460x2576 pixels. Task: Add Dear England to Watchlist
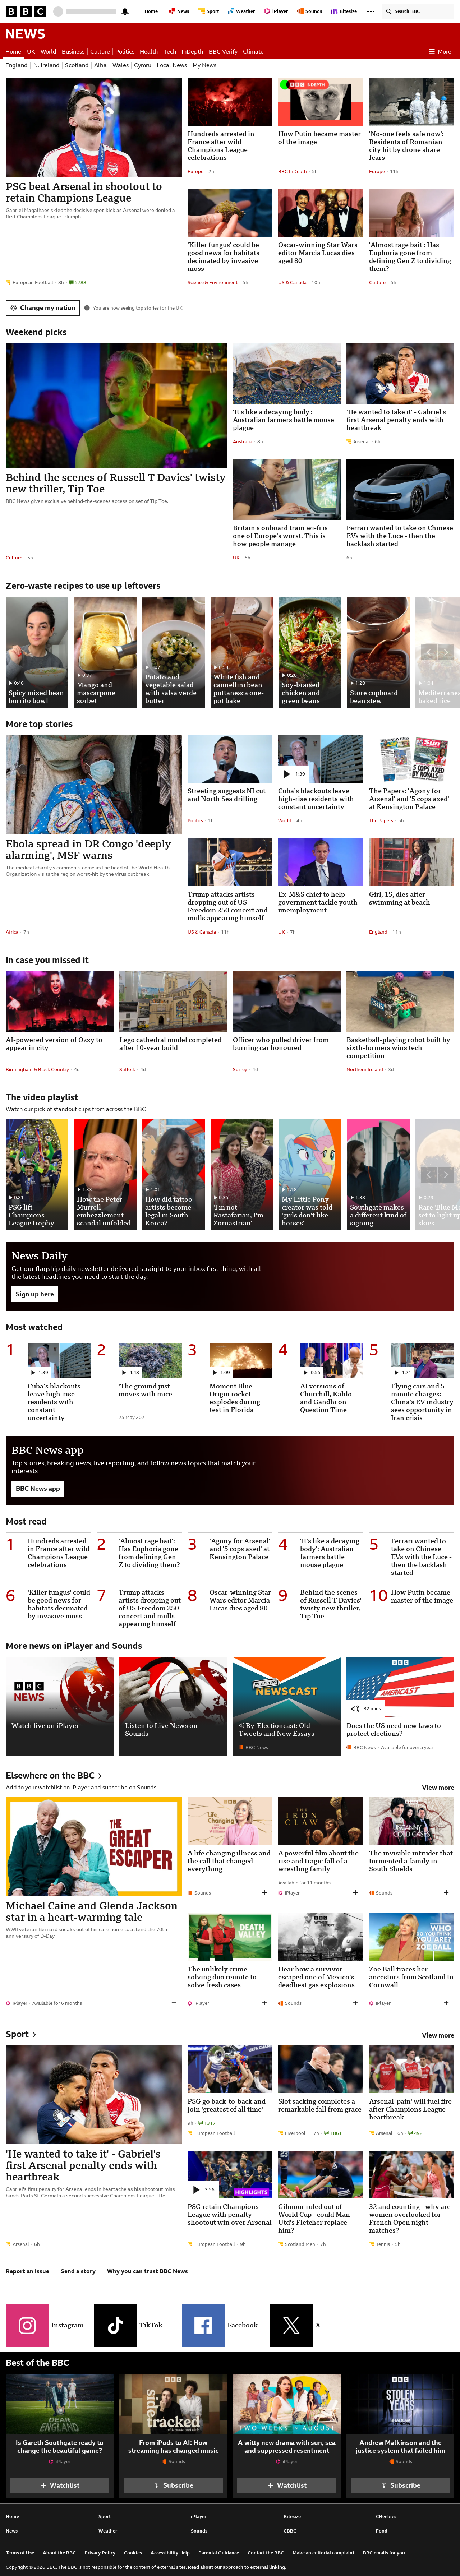tap(60, 2485)
